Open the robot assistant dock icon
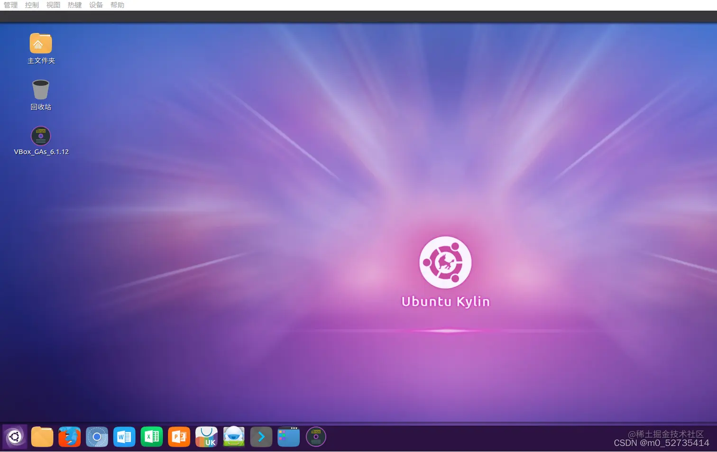 click(234, 437)
